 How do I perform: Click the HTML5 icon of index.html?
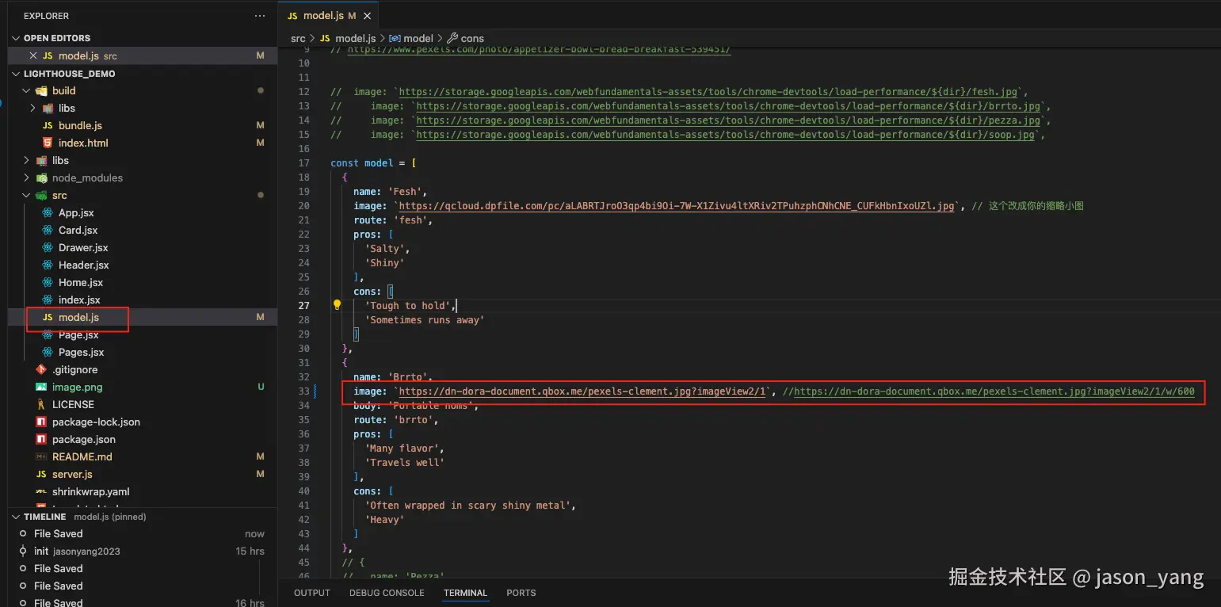[x=48, y=143]
